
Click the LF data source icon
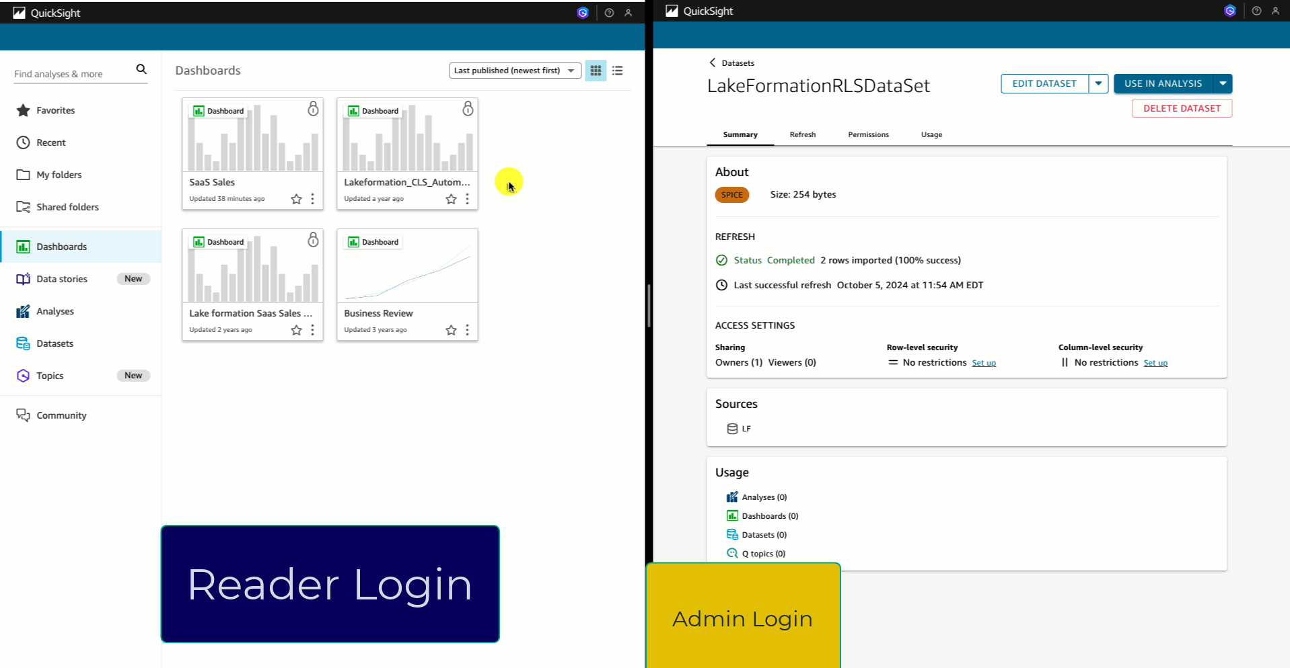tap(732, 429)
